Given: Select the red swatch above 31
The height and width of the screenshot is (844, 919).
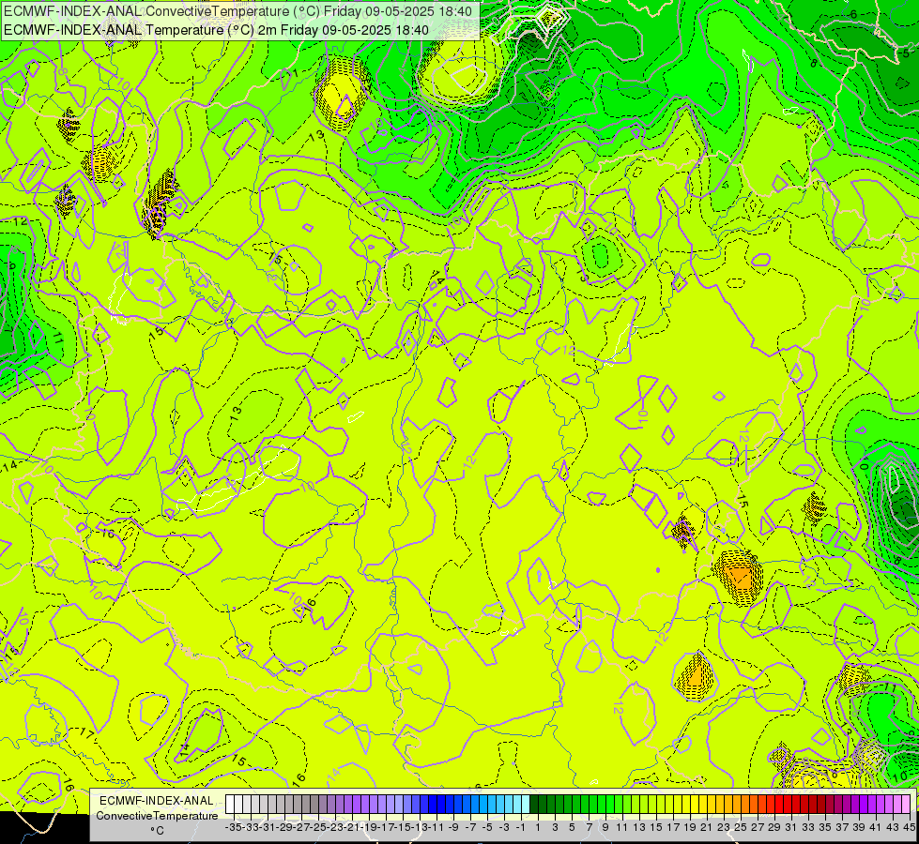Looking at the screenshot, I should click(788, 804).
